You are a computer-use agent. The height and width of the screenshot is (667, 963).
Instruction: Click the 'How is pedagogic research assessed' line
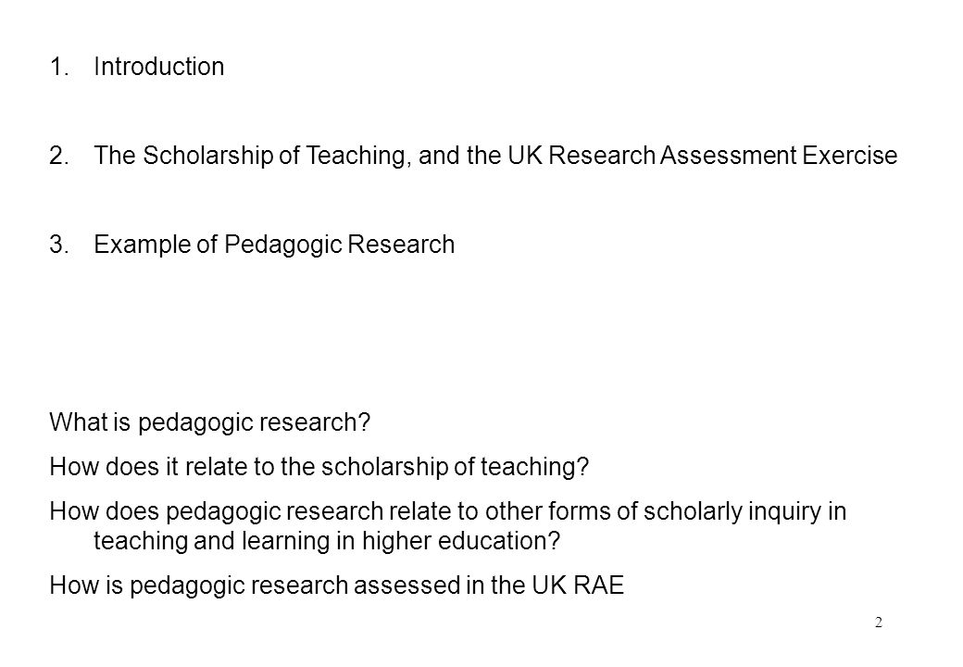tap(336, 585)
